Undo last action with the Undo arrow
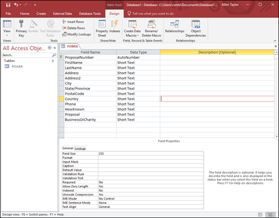279x218 pixels. (x=16, y=5)
